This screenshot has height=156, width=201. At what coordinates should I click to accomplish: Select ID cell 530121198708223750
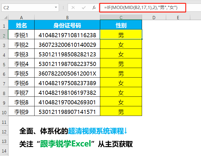tap(67, 63)
